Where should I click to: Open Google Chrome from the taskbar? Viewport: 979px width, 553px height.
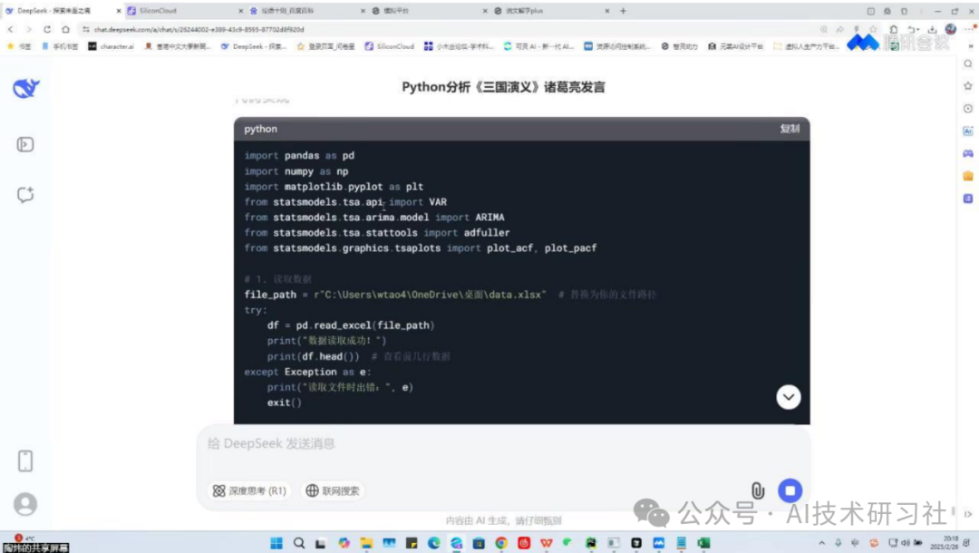coord(501,543)
